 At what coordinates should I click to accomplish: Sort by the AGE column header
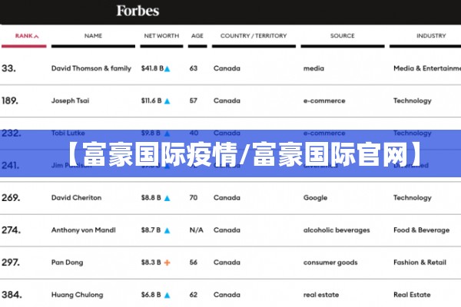[x=197, y=36]
